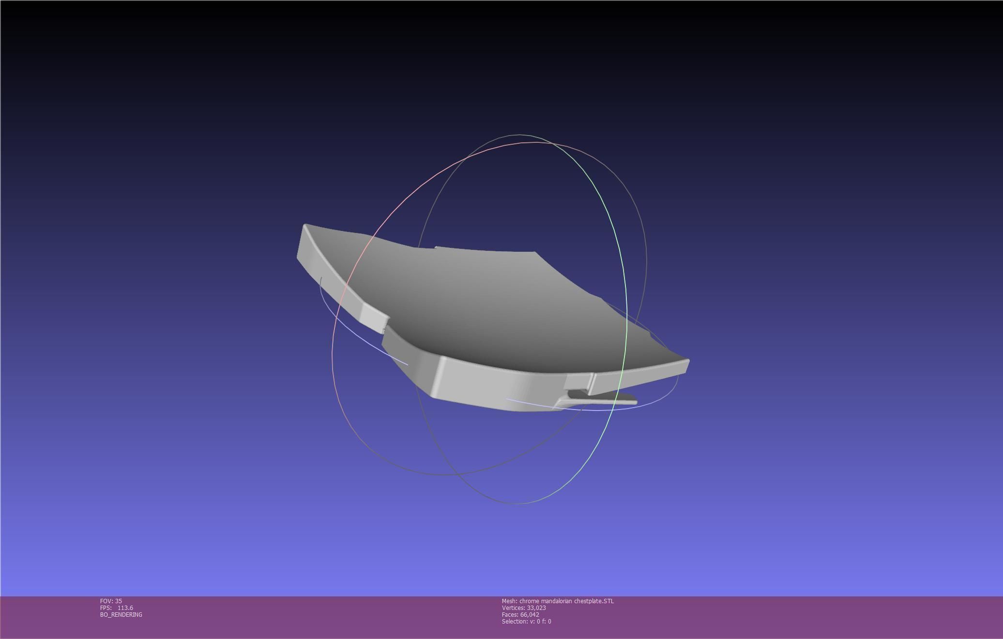The image size is (1003, 639).
Task: Click the far right corner tip of chestplate
Action: [686, 361]
